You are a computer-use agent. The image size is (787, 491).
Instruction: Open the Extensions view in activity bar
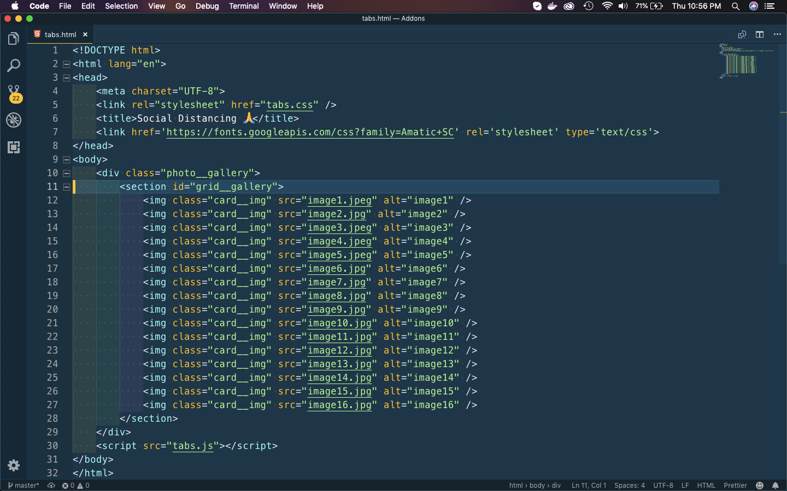[x=14, y=147]
